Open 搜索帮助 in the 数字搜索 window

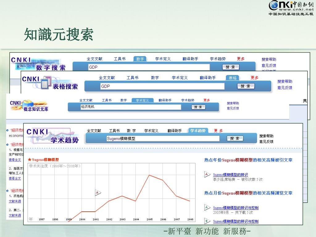pyautogui.click(x=269, y=60)
